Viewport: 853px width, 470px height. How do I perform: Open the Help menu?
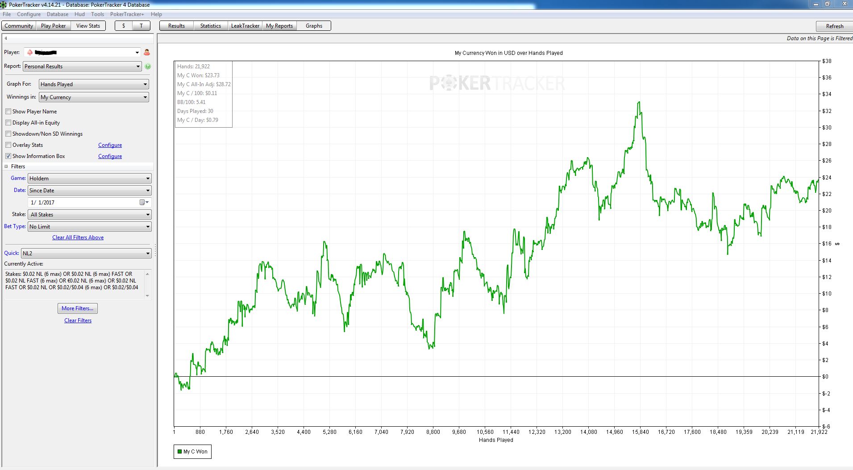tap(156, 14)
